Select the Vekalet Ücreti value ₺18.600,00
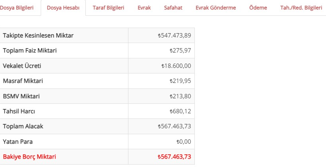Screen dimensions: 326x167 pos(176,66)
